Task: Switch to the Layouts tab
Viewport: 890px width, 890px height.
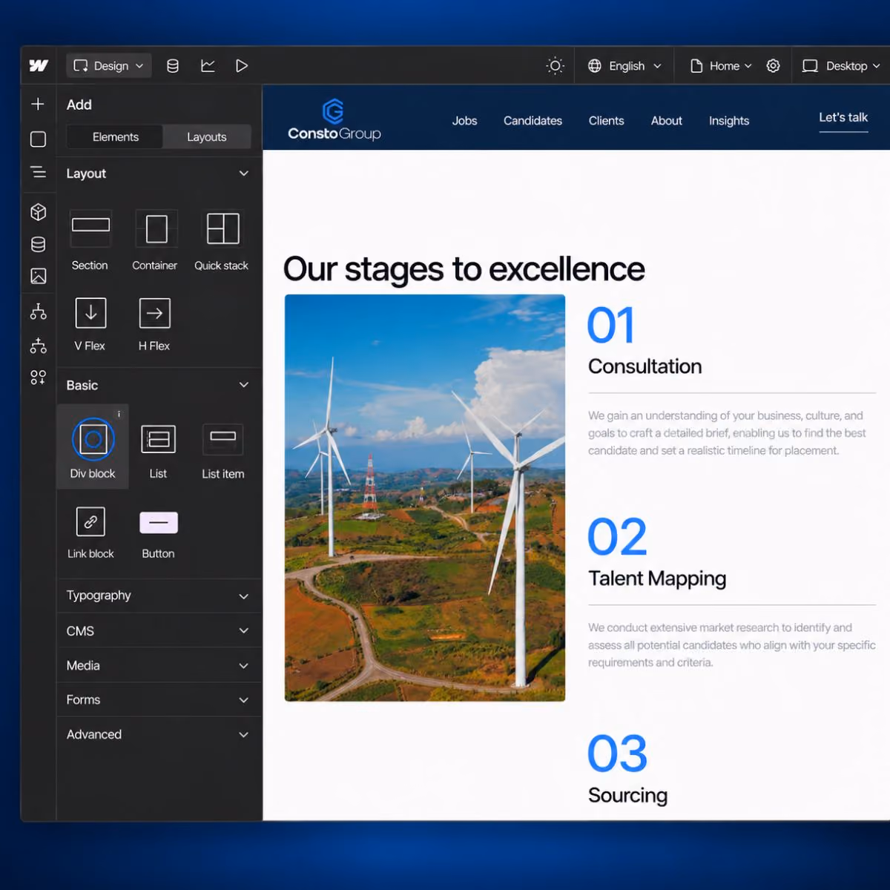Action: tap(206, 137)
